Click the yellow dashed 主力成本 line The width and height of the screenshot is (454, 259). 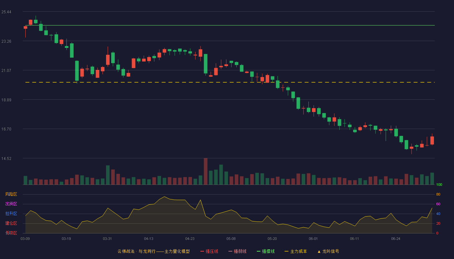[230, 82]
